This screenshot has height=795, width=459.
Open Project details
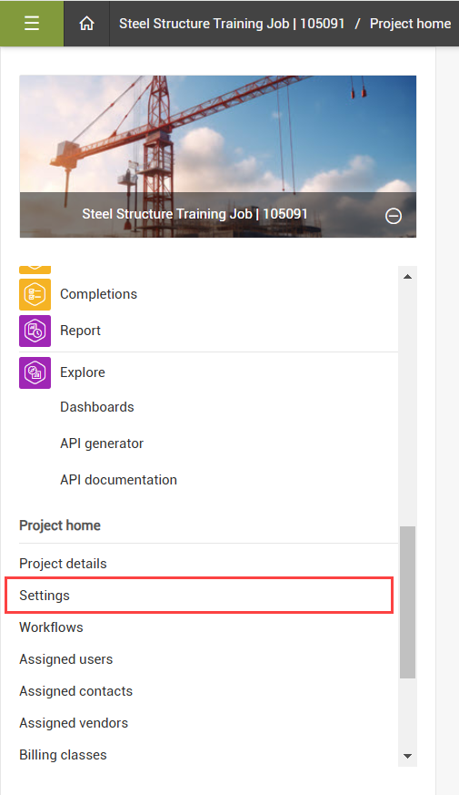pyautogui.click(x=63, y=564)
